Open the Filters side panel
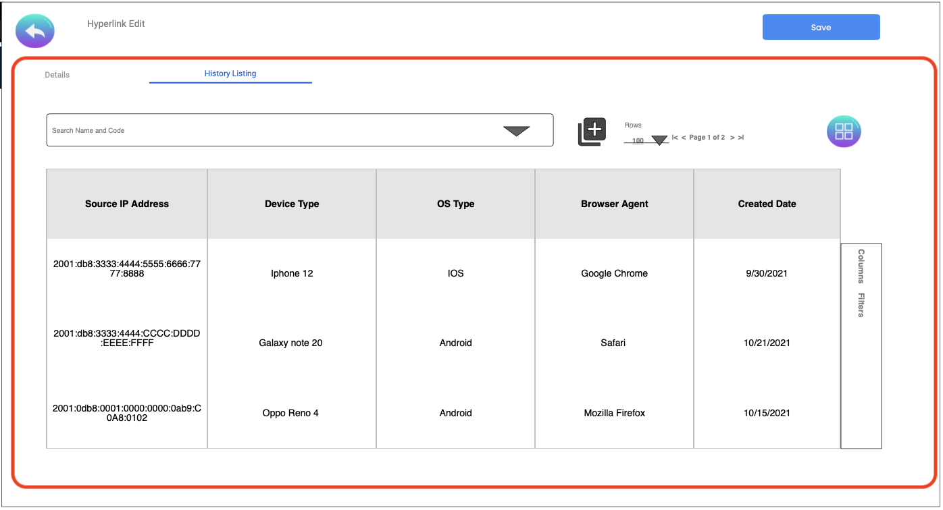The height and width of the screenshot is (510, 943). (x=861, y=305)
